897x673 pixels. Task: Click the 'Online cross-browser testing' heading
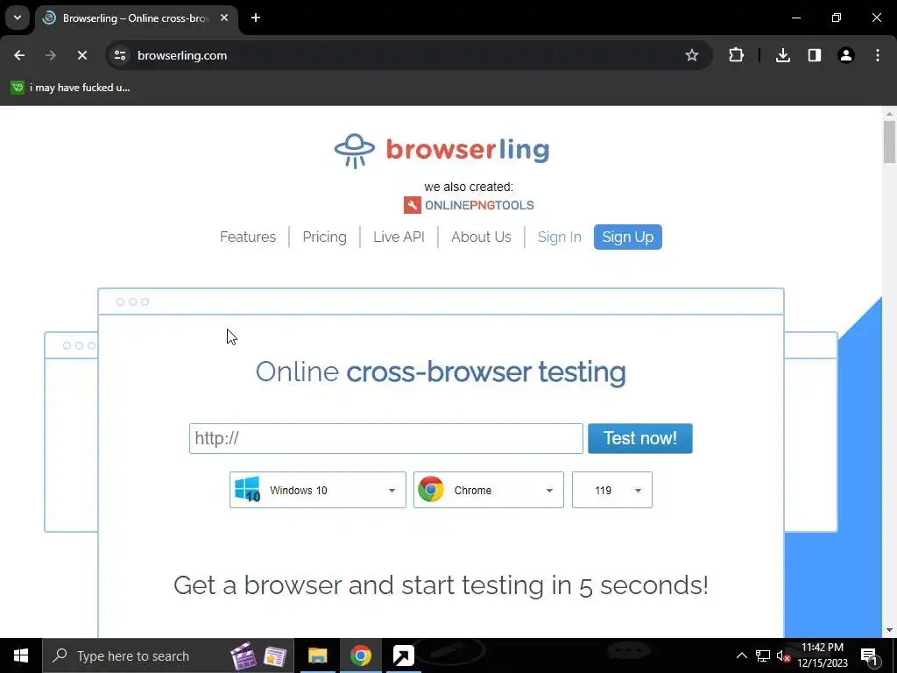click(441, 372)
